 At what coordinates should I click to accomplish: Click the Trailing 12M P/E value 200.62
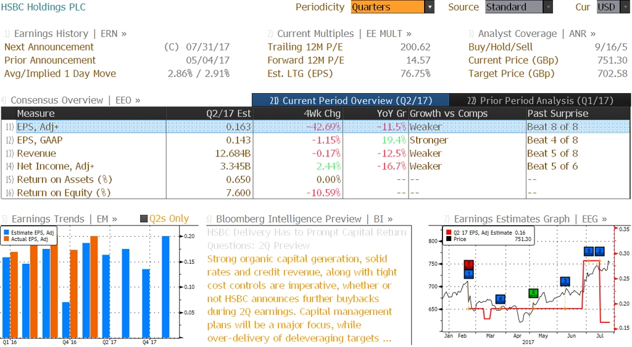tap(415, 47)
